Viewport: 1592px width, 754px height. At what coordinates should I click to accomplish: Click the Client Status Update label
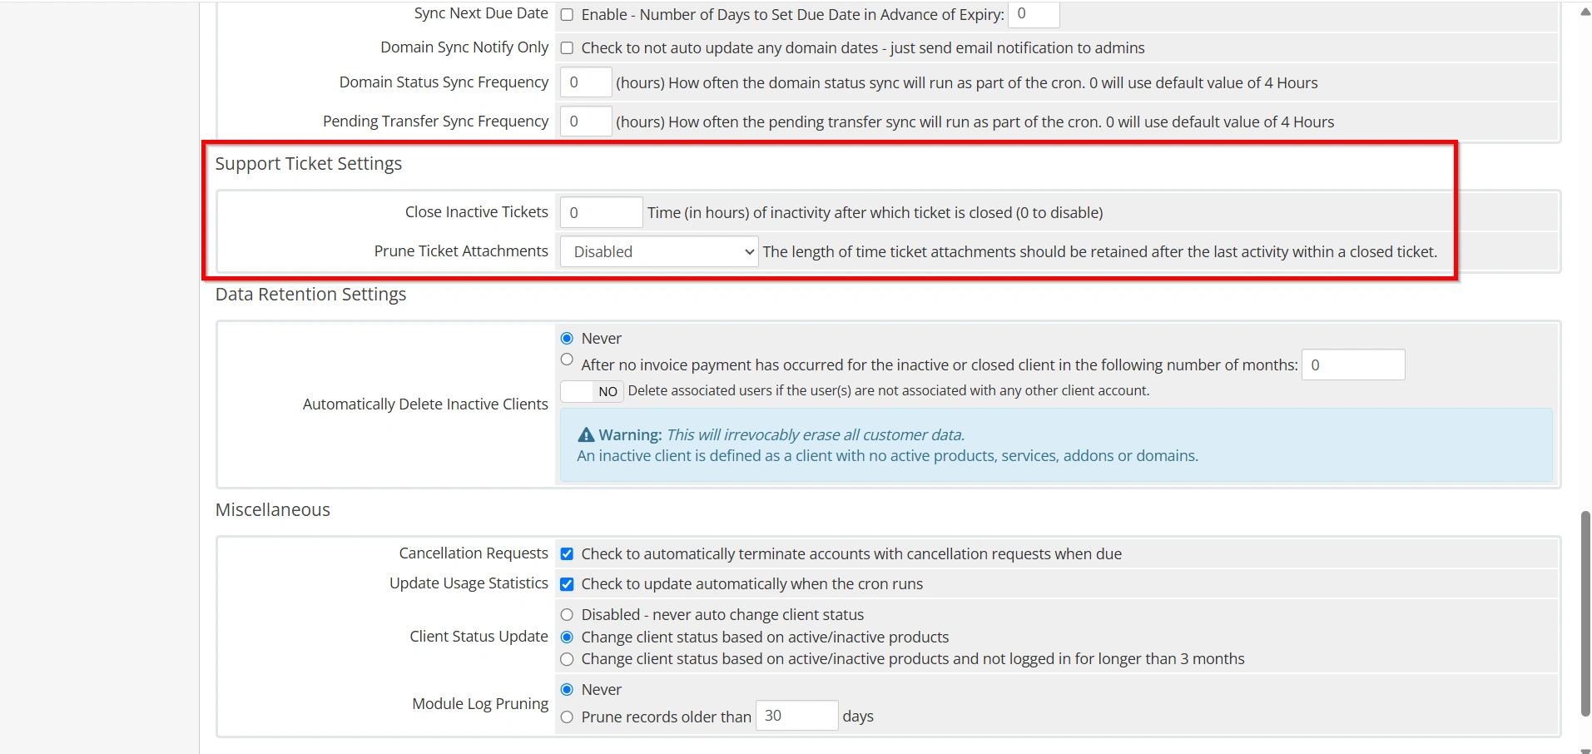[x=479, y=637]
